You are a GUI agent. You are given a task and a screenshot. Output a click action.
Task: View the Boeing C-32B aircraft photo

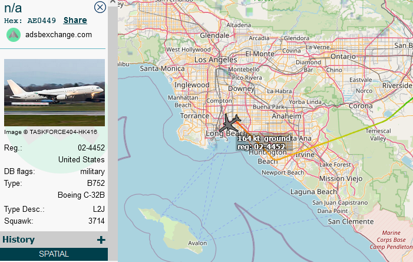click(x=54, y=93)
